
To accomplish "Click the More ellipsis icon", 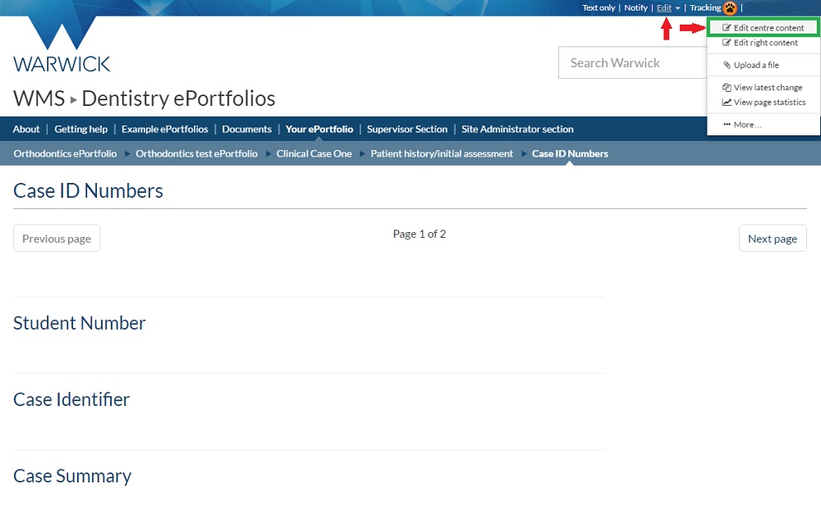I will [x=727, y=125].
